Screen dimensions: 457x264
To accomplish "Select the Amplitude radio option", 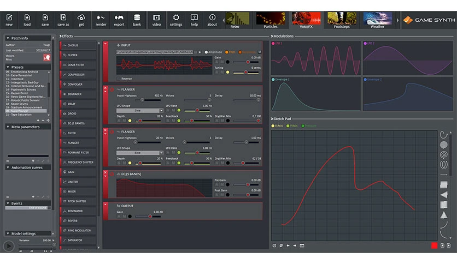I will [206, 52].
